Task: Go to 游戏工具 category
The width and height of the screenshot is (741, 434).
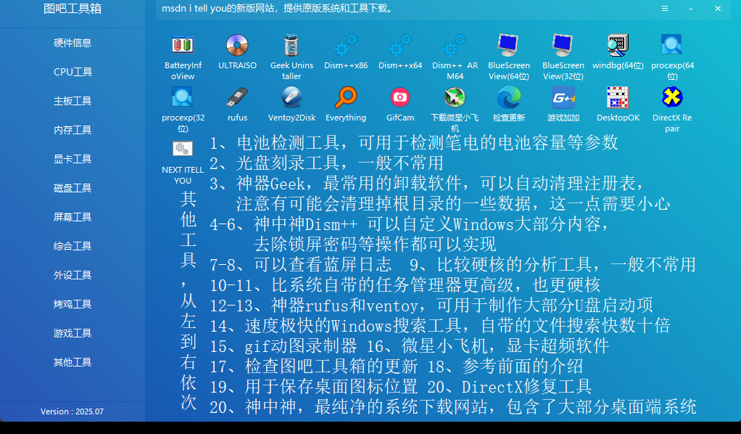Action: pos(73,333)
